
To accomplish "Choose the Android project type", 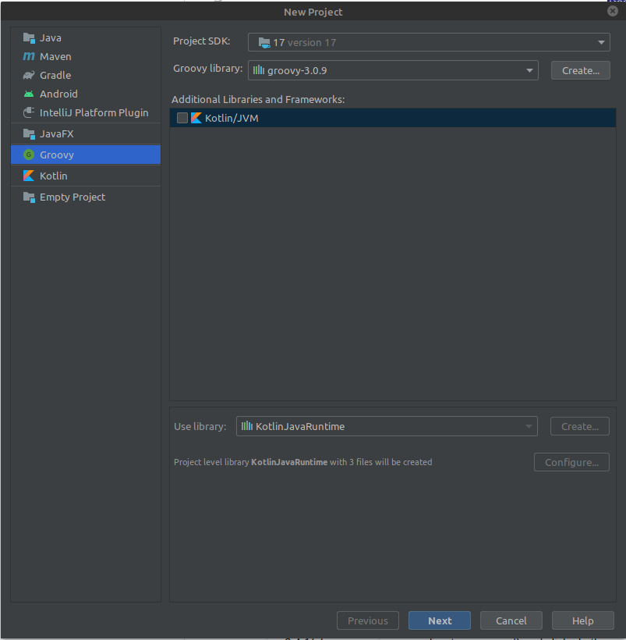I will point(86,94).
